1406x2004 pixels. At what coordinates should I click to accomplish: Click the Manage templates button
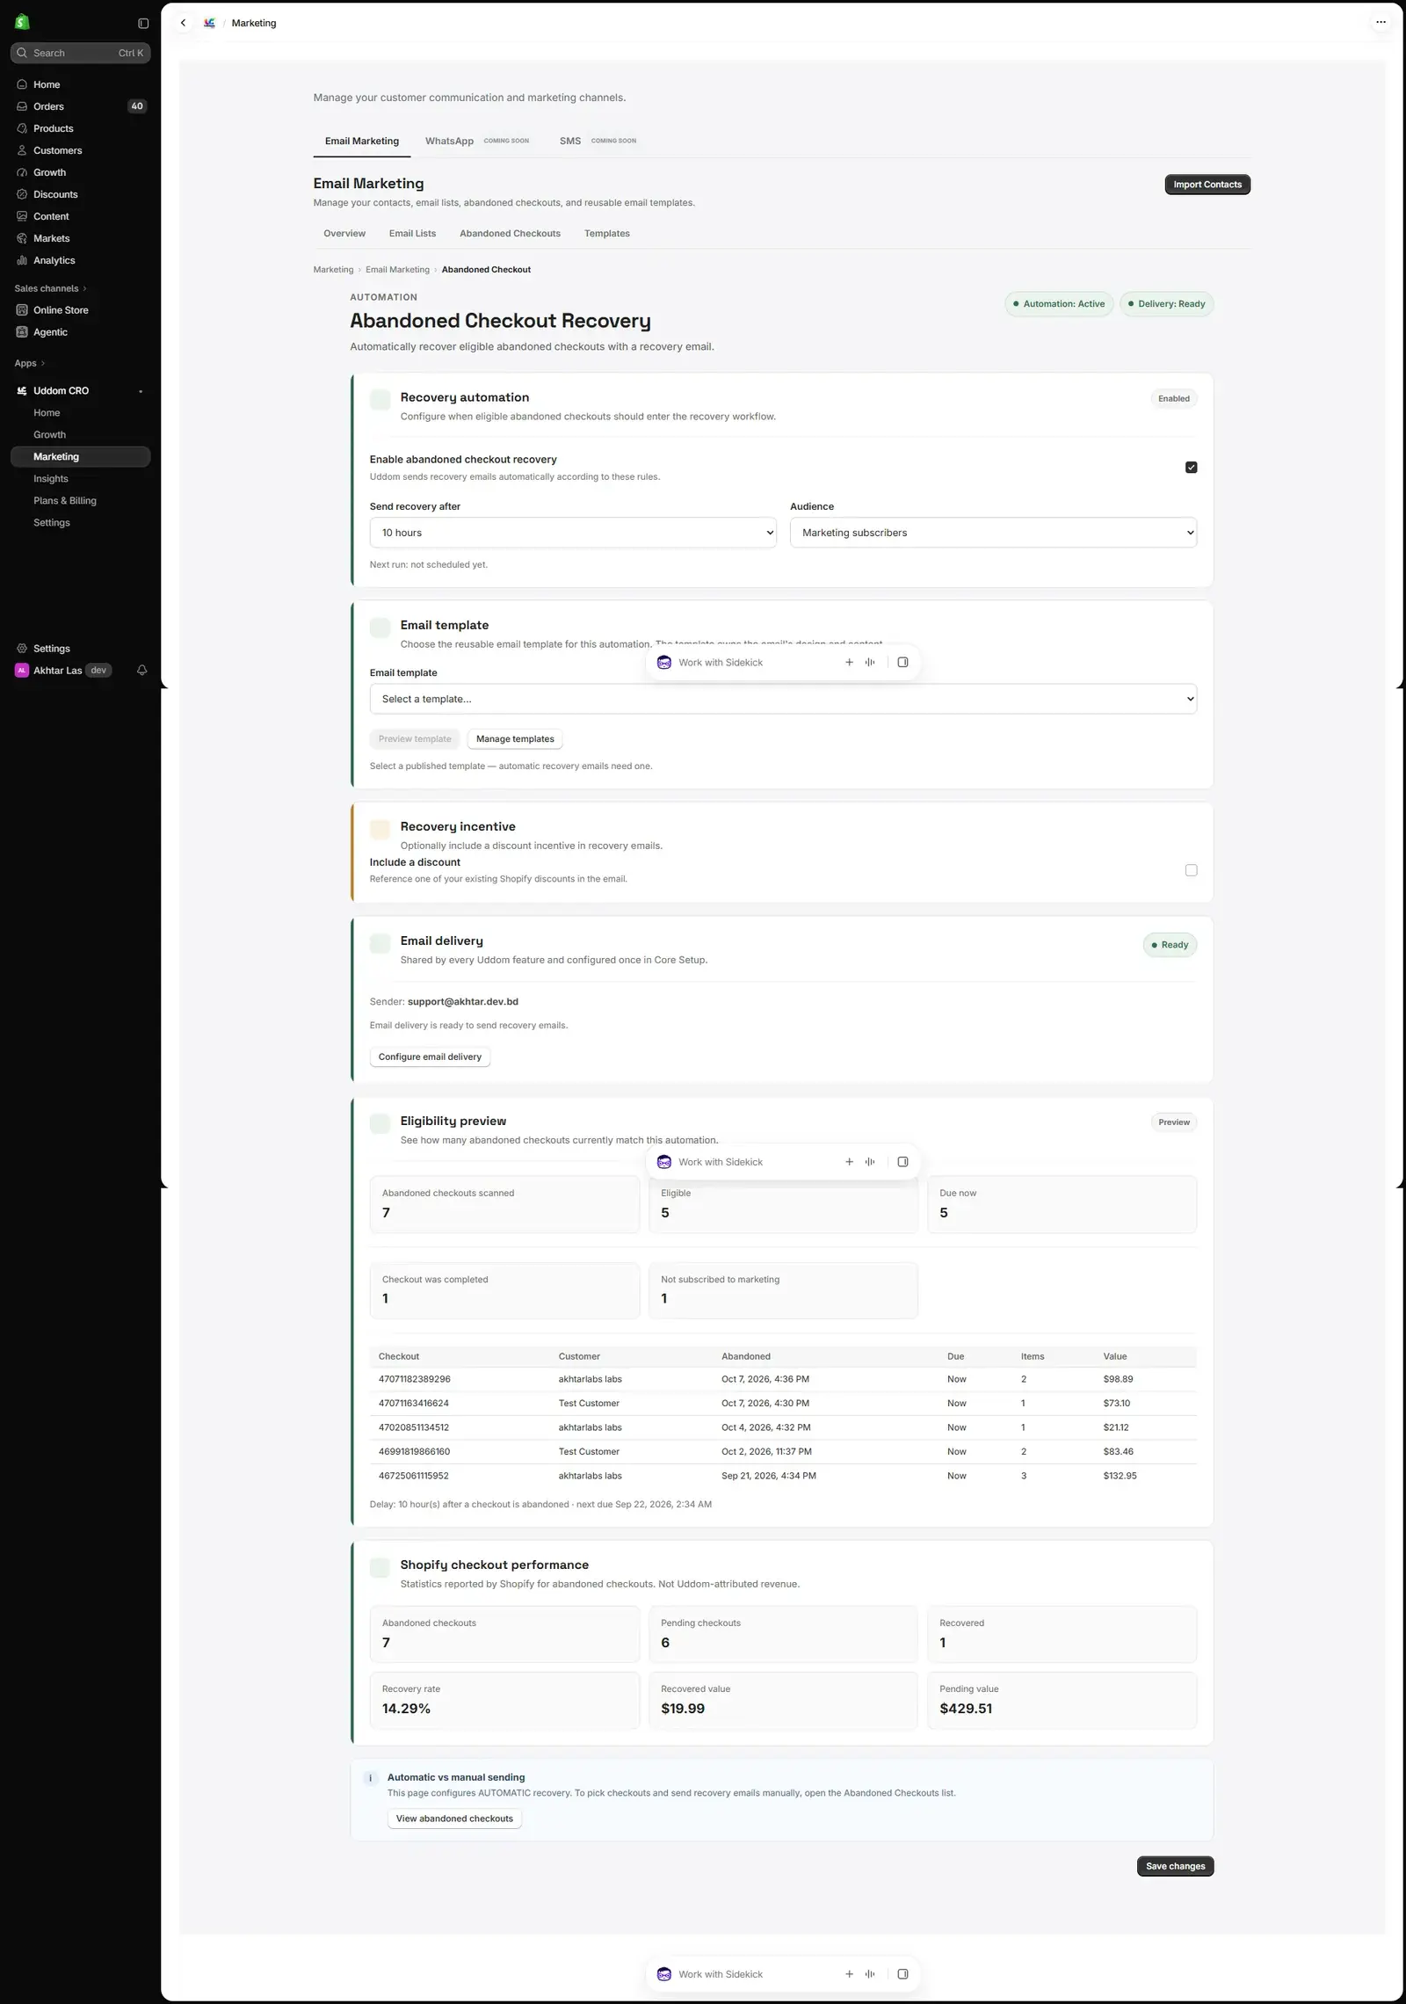point(515,739)
